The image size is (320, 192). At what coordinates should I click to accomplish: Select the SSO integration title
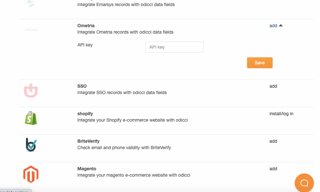tap(82, 86)
